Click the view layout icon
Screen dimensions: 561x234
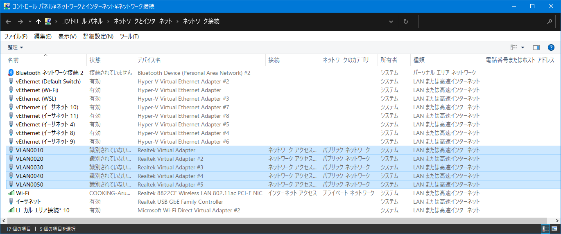click(514, 47)
